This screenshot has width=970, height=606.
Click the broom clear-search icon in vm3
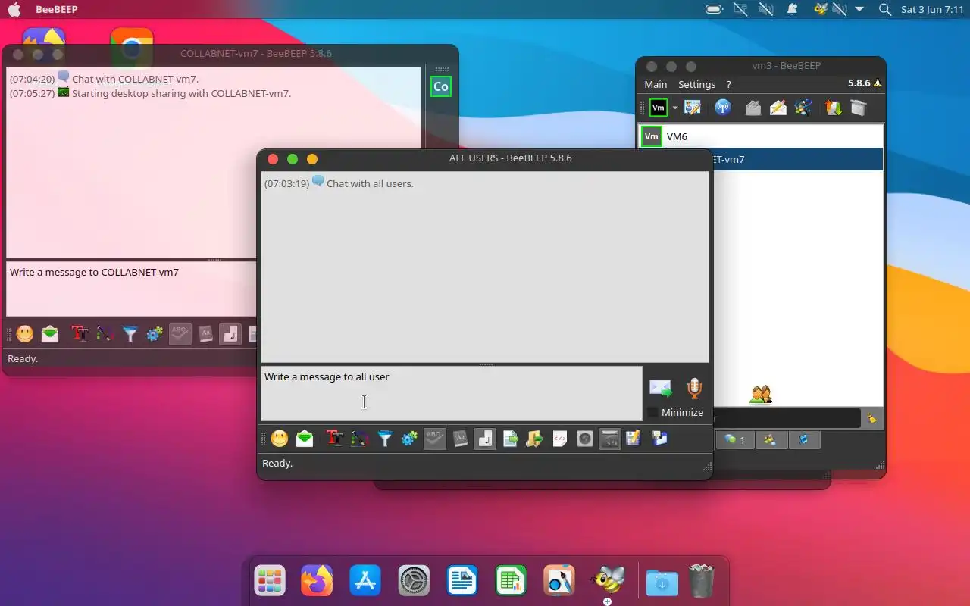[872, 418]
